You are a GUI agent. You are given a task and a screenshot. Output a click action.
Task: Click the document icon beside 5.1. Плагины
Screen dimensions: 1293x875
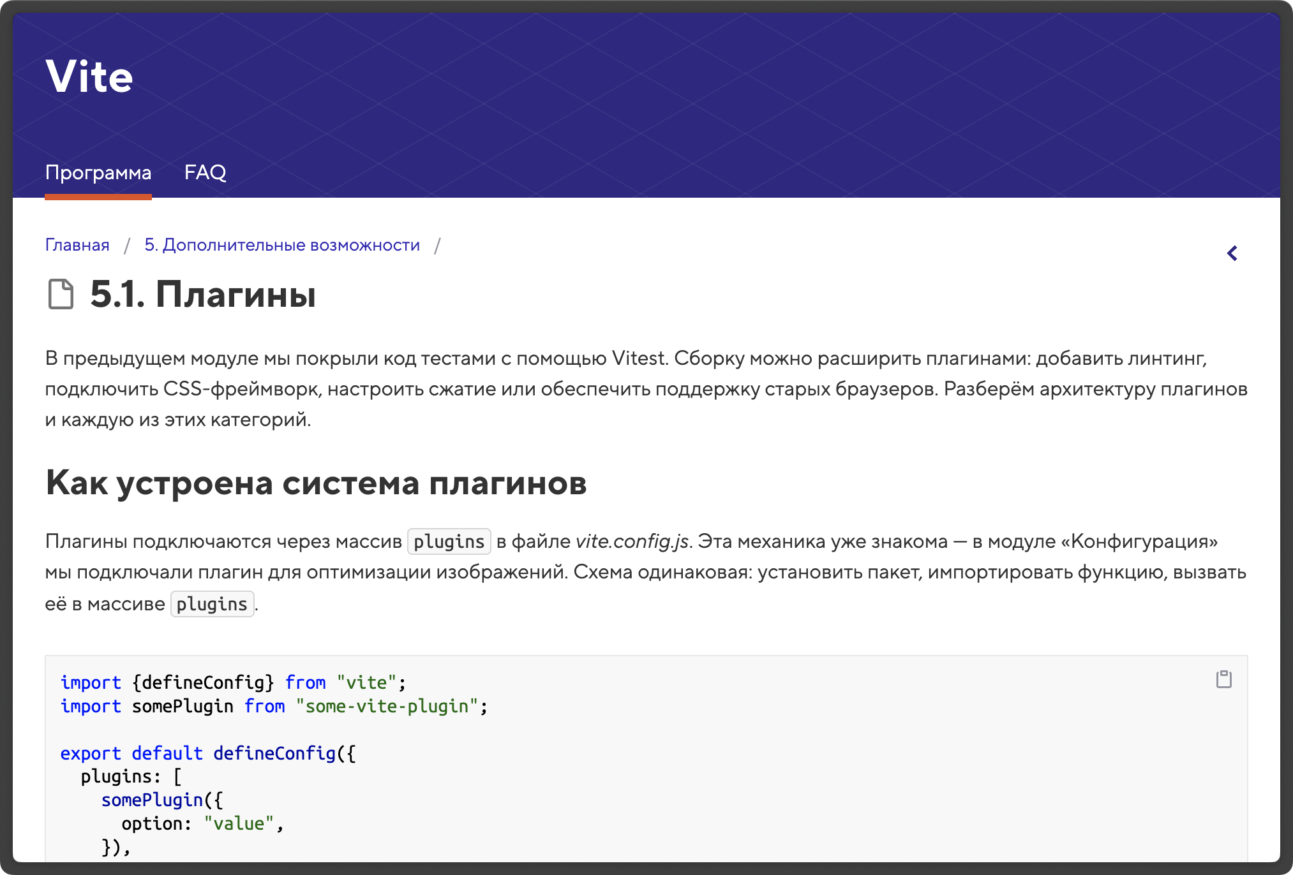pyautogui.click(x=61, y=294)
